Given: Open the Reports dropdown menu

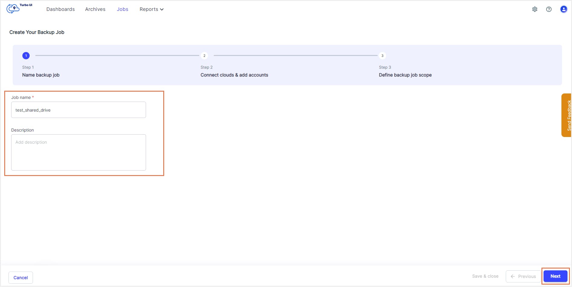Looking at the screenshot, I should 149,9.
